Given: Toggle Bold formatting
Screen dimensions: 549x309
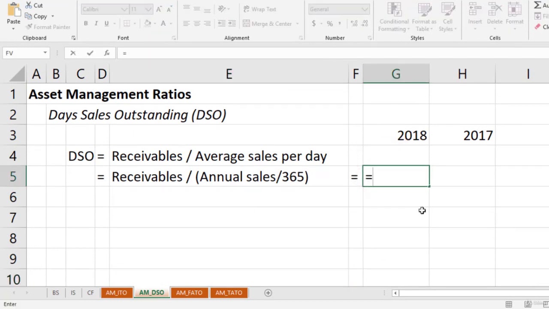Looking at the screenshot, I should (x=86, y=24).
